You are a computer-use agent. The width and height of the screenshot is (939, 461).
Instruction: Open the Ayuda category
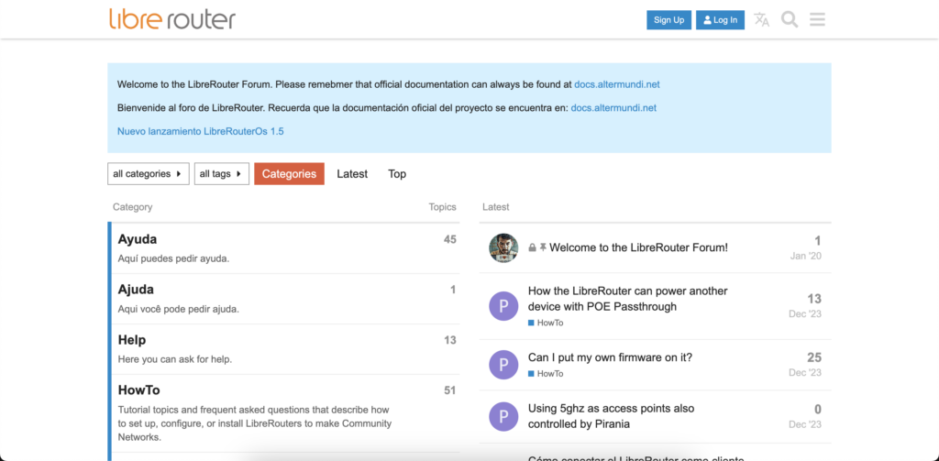point(138,239)
